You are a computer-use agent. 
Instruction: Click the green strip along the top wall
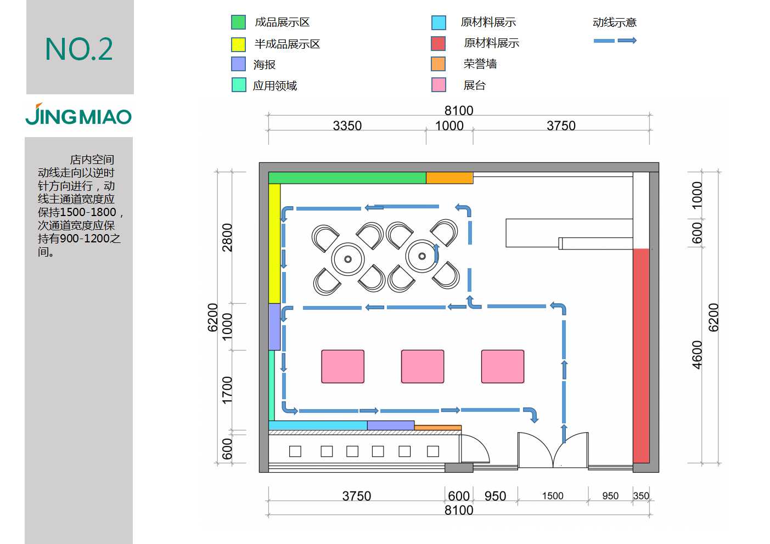tap(347, 178)
